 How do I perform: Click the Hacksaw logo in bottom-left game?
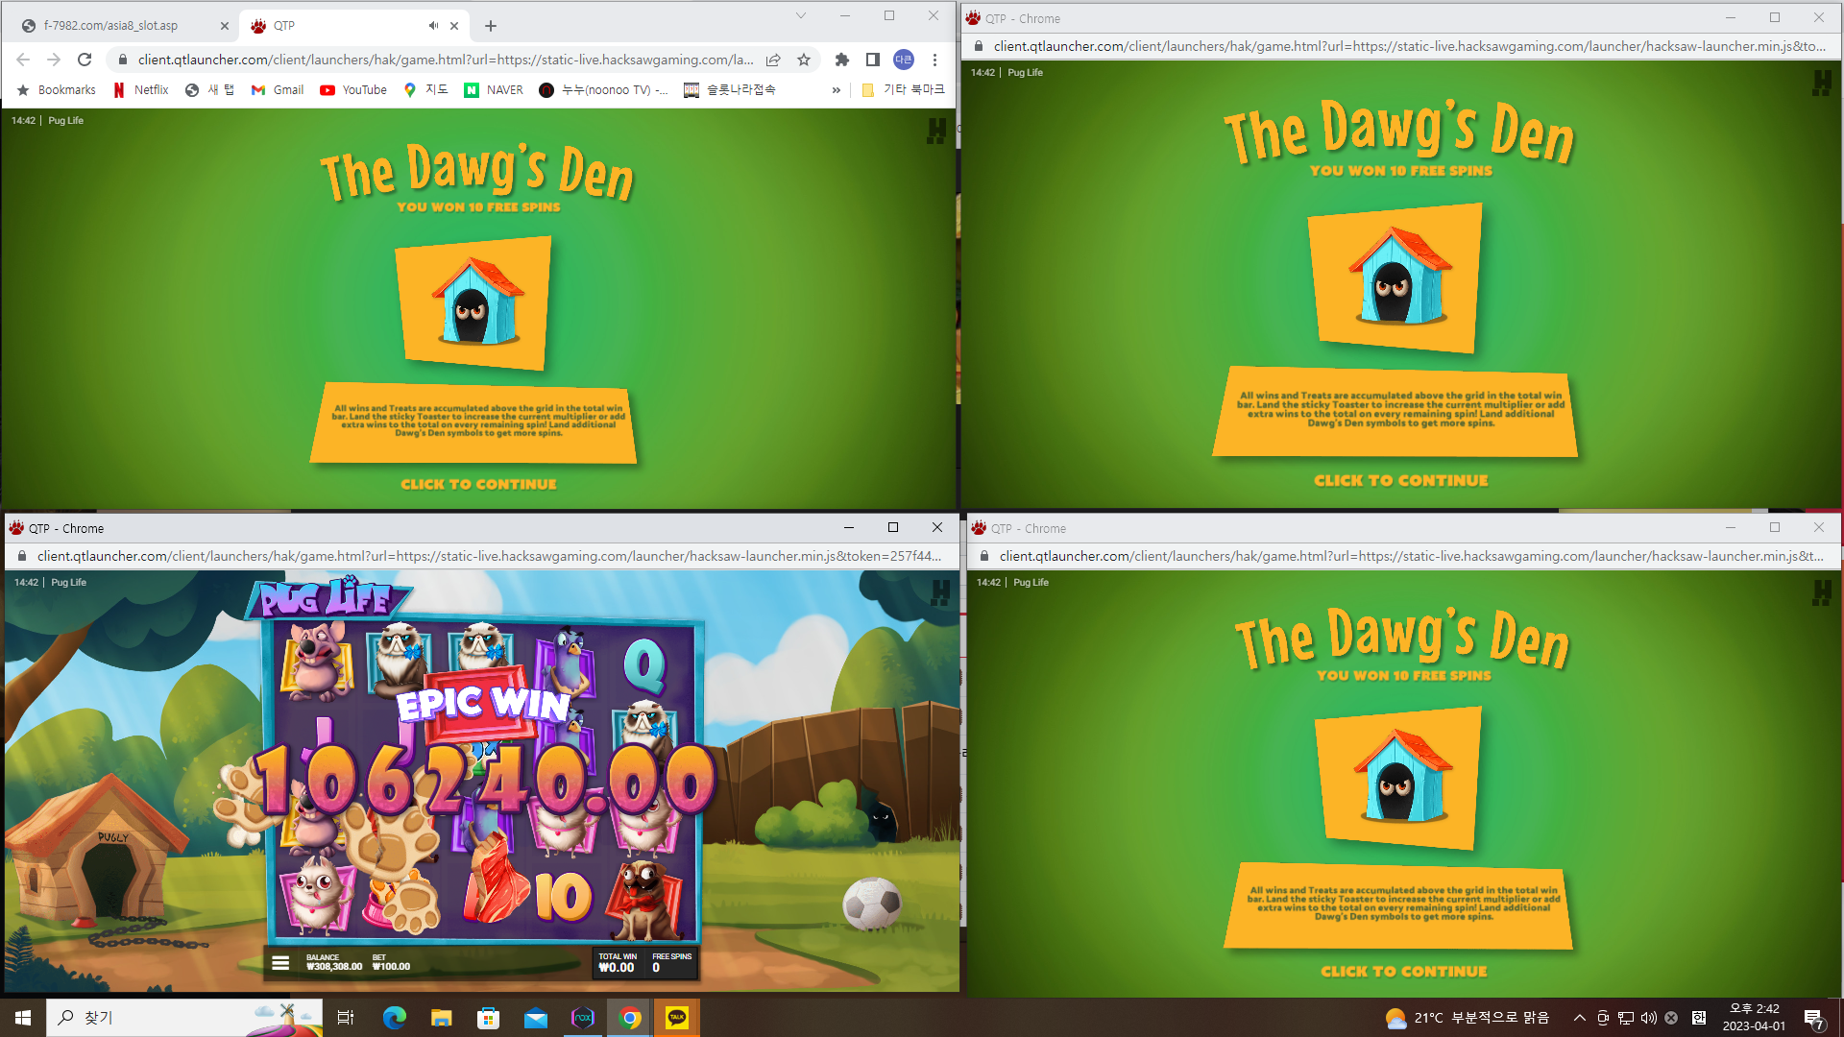(x=940, y=592)
